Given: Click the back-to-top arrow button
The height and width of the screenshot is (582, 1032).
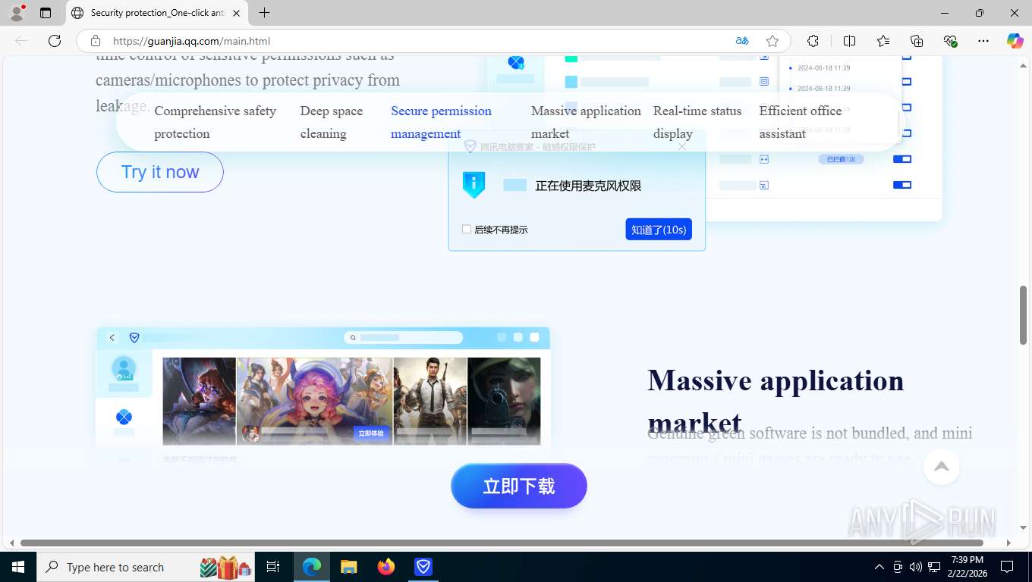Looking at the screenshot, I should point(942,467).
